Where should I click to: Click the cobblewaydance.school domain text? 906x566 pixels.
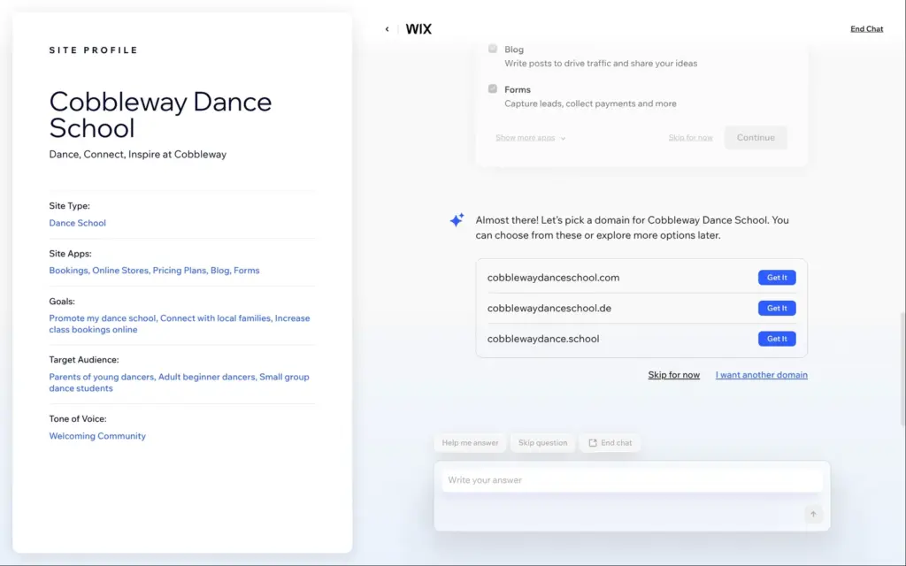tap(543, 339)
